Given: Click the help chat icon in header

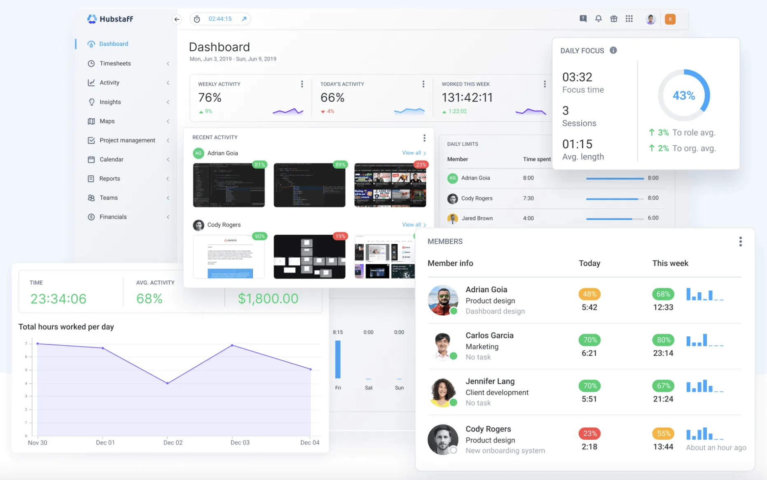Looking at the screenshot, I should pyautogui.click(x=583, y=19).
